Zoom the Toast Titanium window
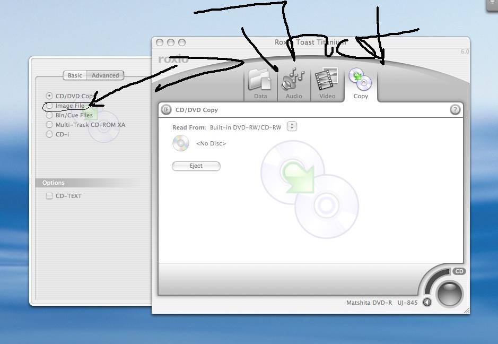 point(182,42)
